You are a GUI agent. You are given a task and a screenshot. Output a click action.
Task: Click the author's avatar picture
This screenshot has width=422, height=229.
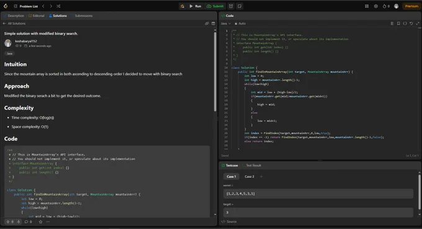click(x=8, y=43)
